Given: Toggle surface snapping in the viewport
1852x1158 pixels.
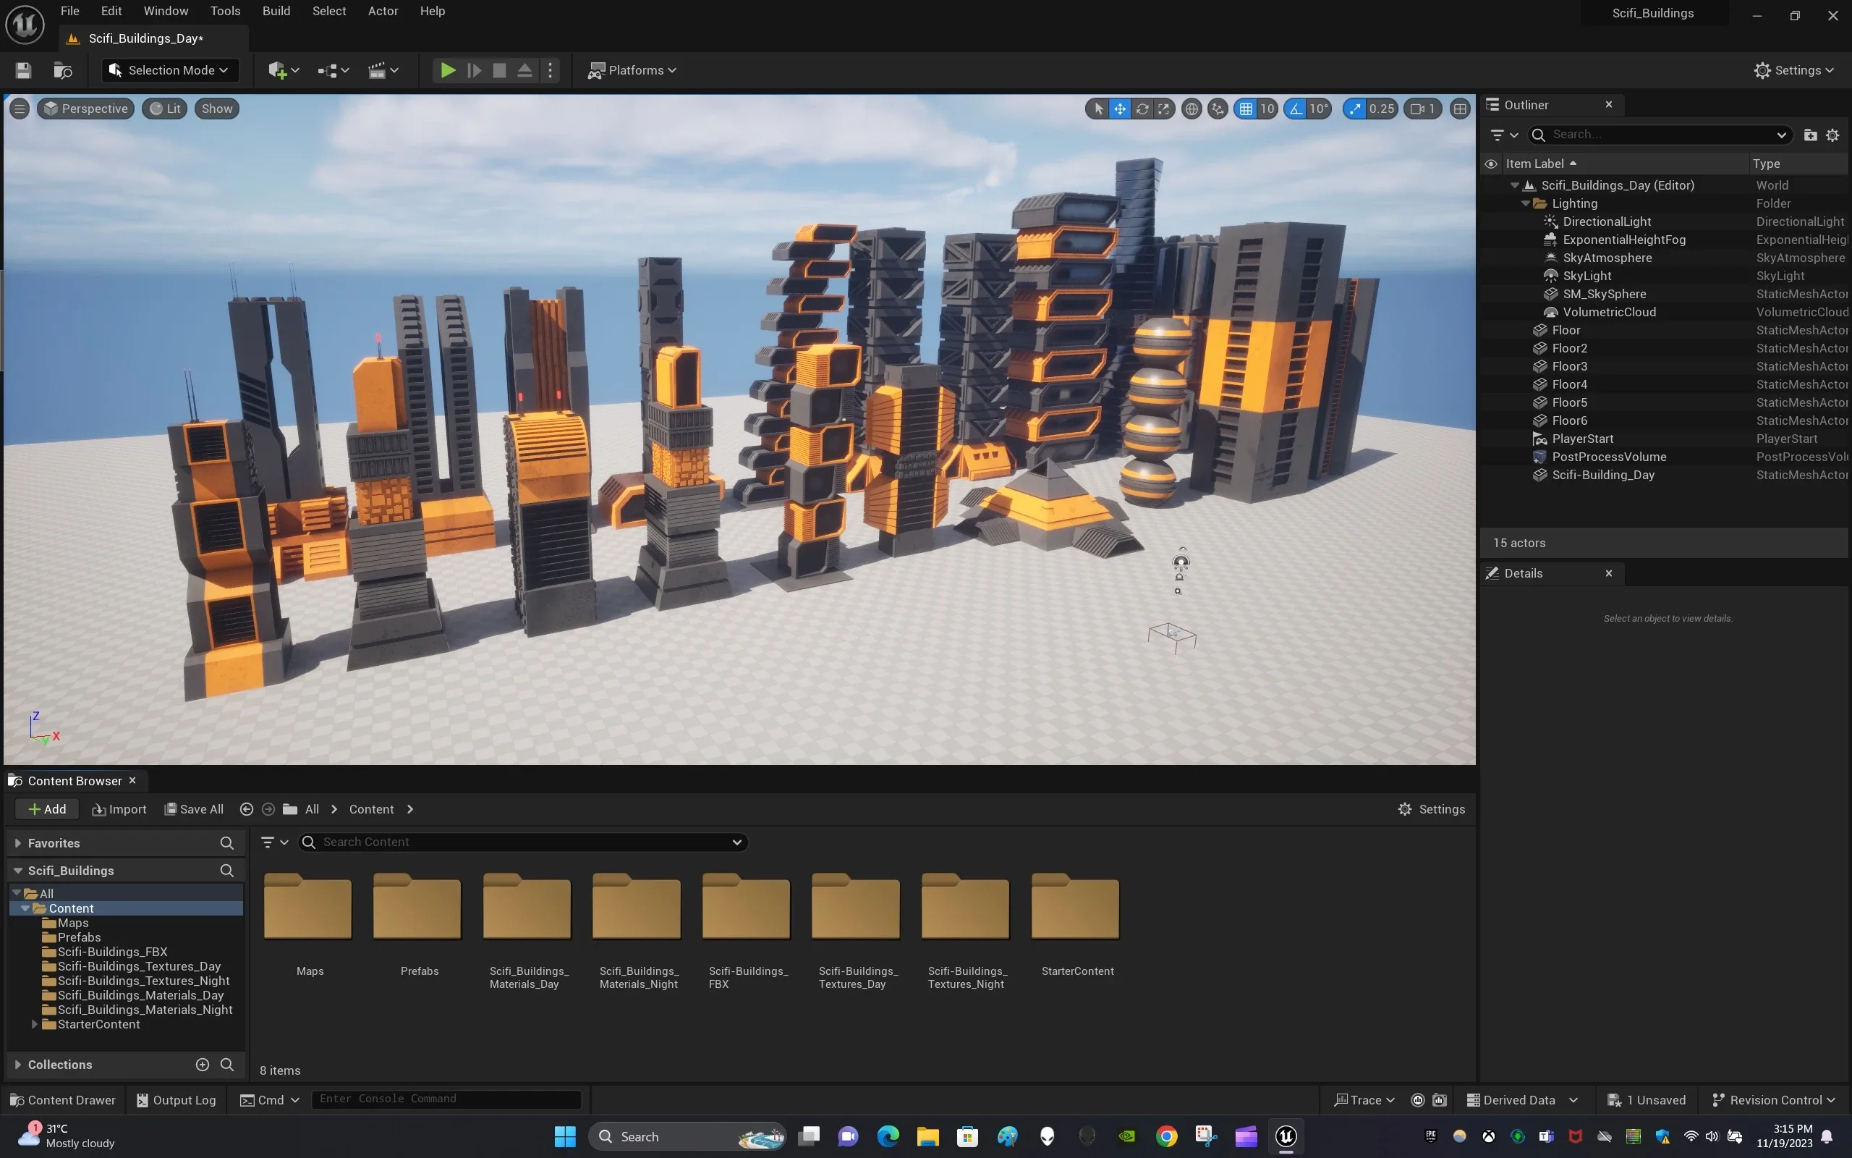Looking at the screenshot, I should pyautogui.click(x=1217, y=108).
